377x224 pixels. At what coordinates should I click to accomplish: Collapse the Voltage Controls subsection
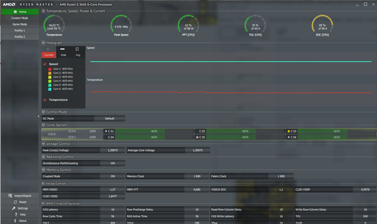(43, 183)
